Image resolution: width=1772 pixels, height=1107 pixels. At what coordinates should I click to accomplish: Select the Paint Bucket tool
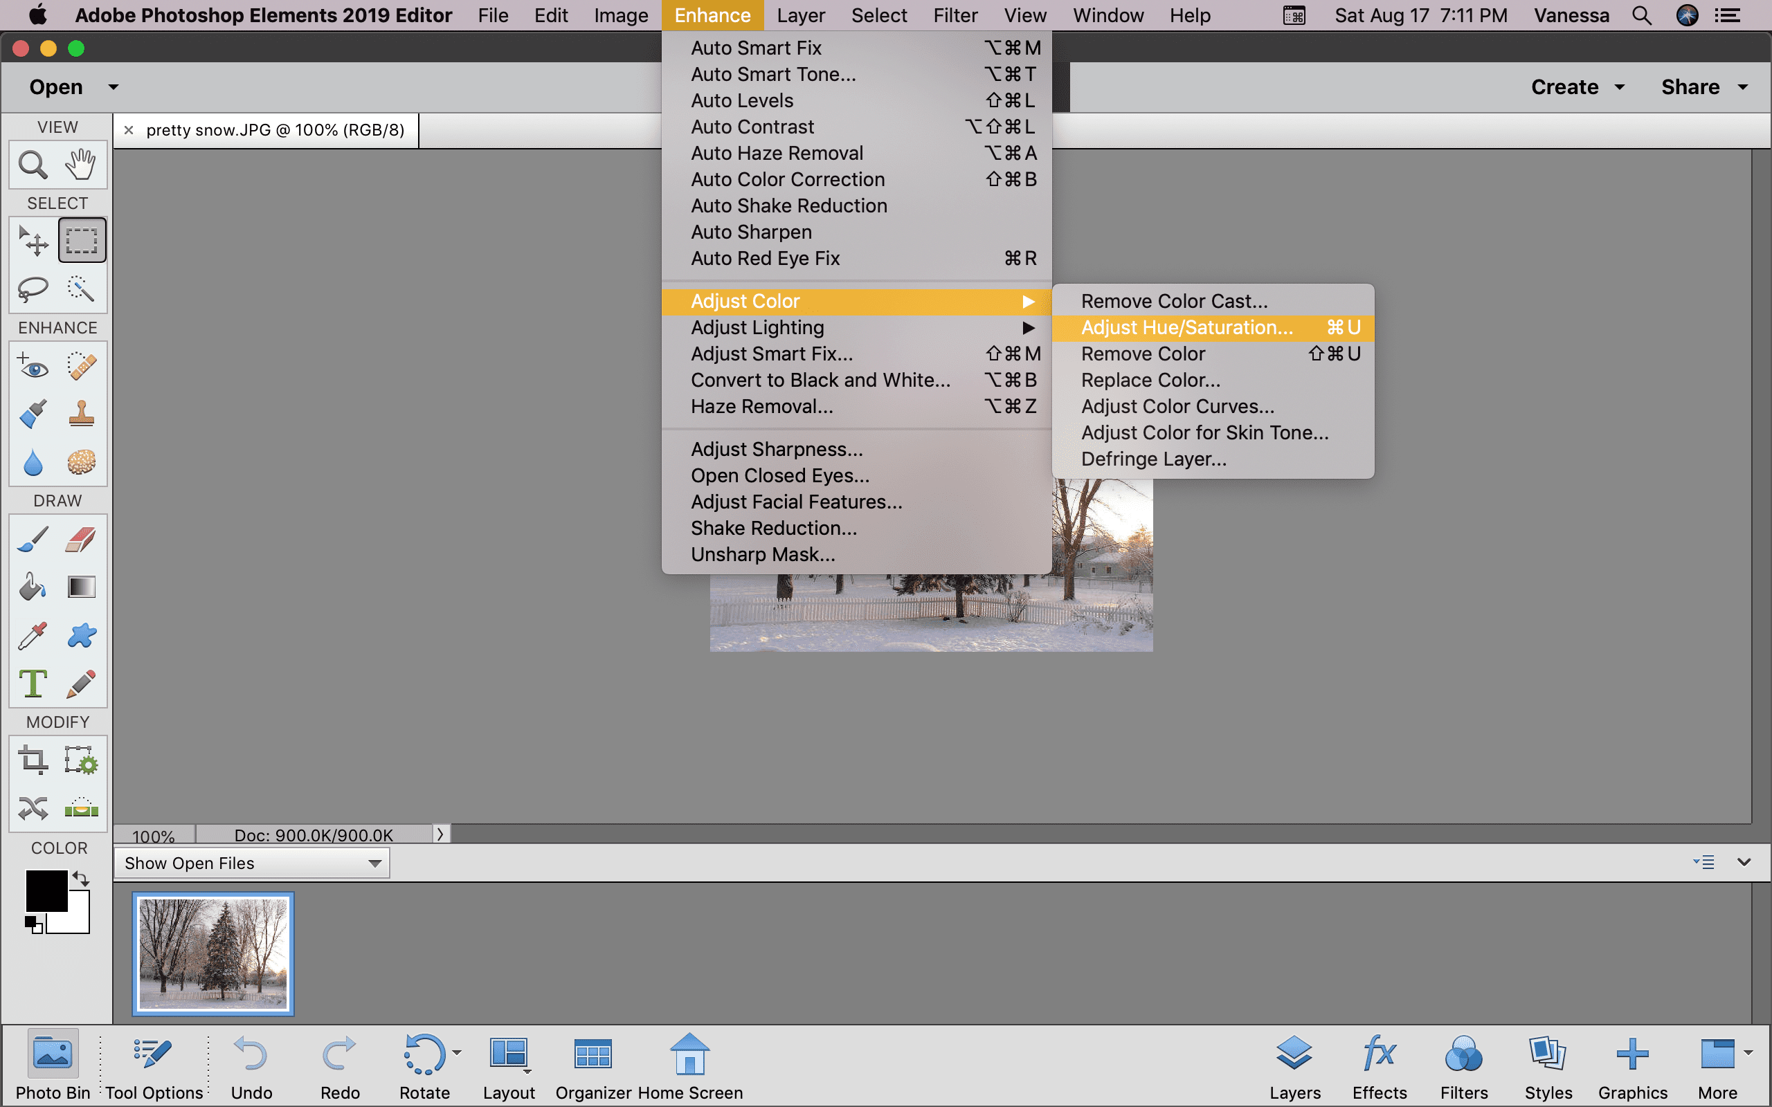point(33,587)
